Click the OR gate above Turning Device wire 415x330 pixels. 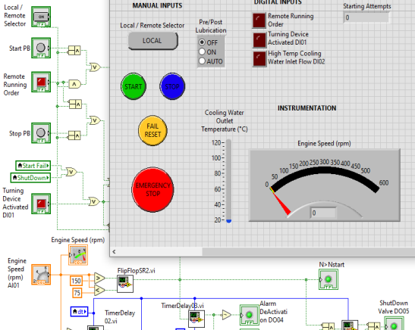(x=93, y=201)
